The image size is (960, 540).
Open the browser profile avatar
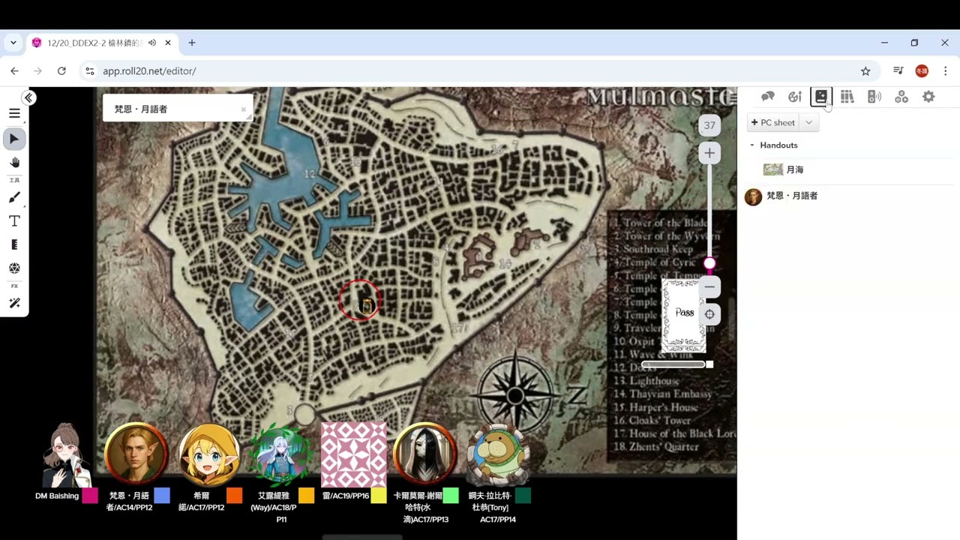pyautogui.click(x=922, y=71)
